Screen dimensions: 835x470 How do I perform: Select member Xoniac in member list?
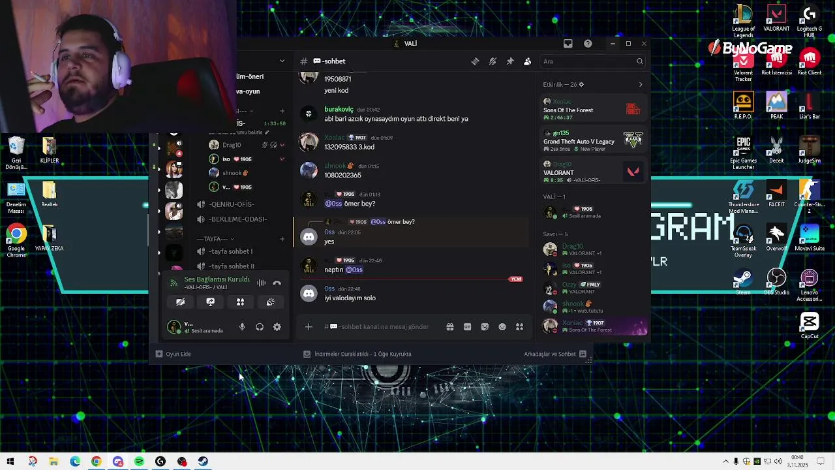(592, 326)
